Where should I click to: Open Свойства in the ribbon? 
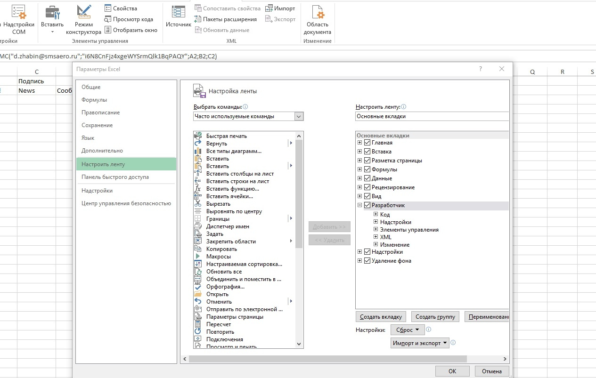pos(121,8)
